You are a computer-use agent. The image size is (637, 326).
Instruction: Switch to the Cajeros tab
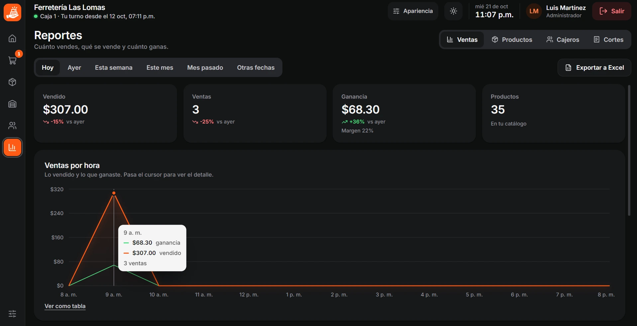click(x=563, y=40)
